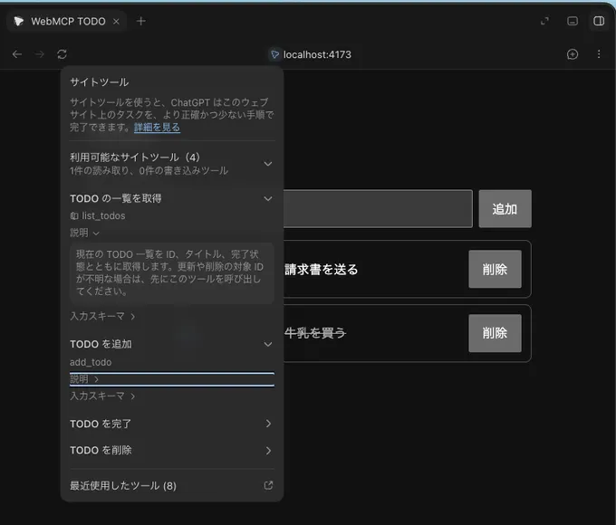Select the WebMCP TODO tab
The image size is (616, 525).
[x=68, y=21]
